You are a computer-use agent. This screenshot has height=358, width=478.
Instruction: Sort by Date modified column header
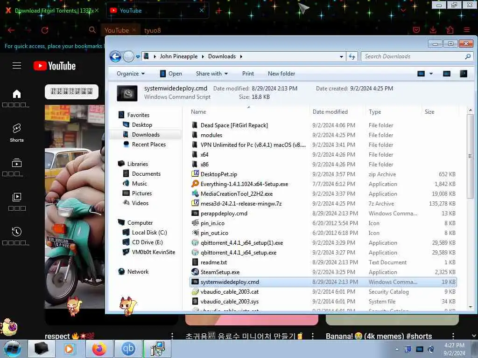(330, 112)
